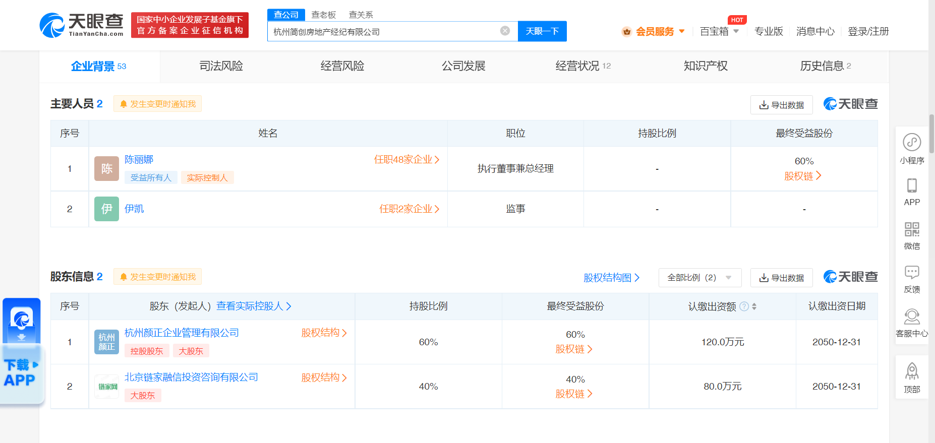Export 主要人员 data with 导出数据 button

tap(781, 105)
